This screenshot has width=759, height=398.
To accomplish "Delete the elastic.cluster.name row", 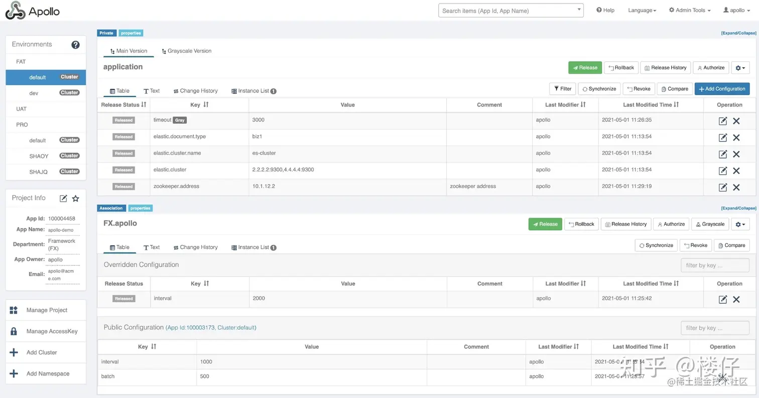I will (x=736, y=154).
